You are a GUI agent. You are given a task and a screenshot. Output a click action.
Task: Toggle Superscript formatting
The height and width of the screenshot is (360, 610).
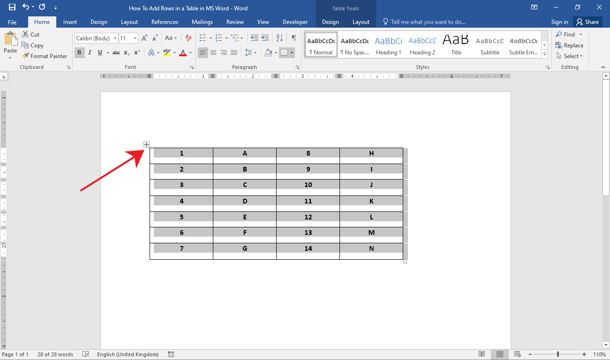coord(137,52)
